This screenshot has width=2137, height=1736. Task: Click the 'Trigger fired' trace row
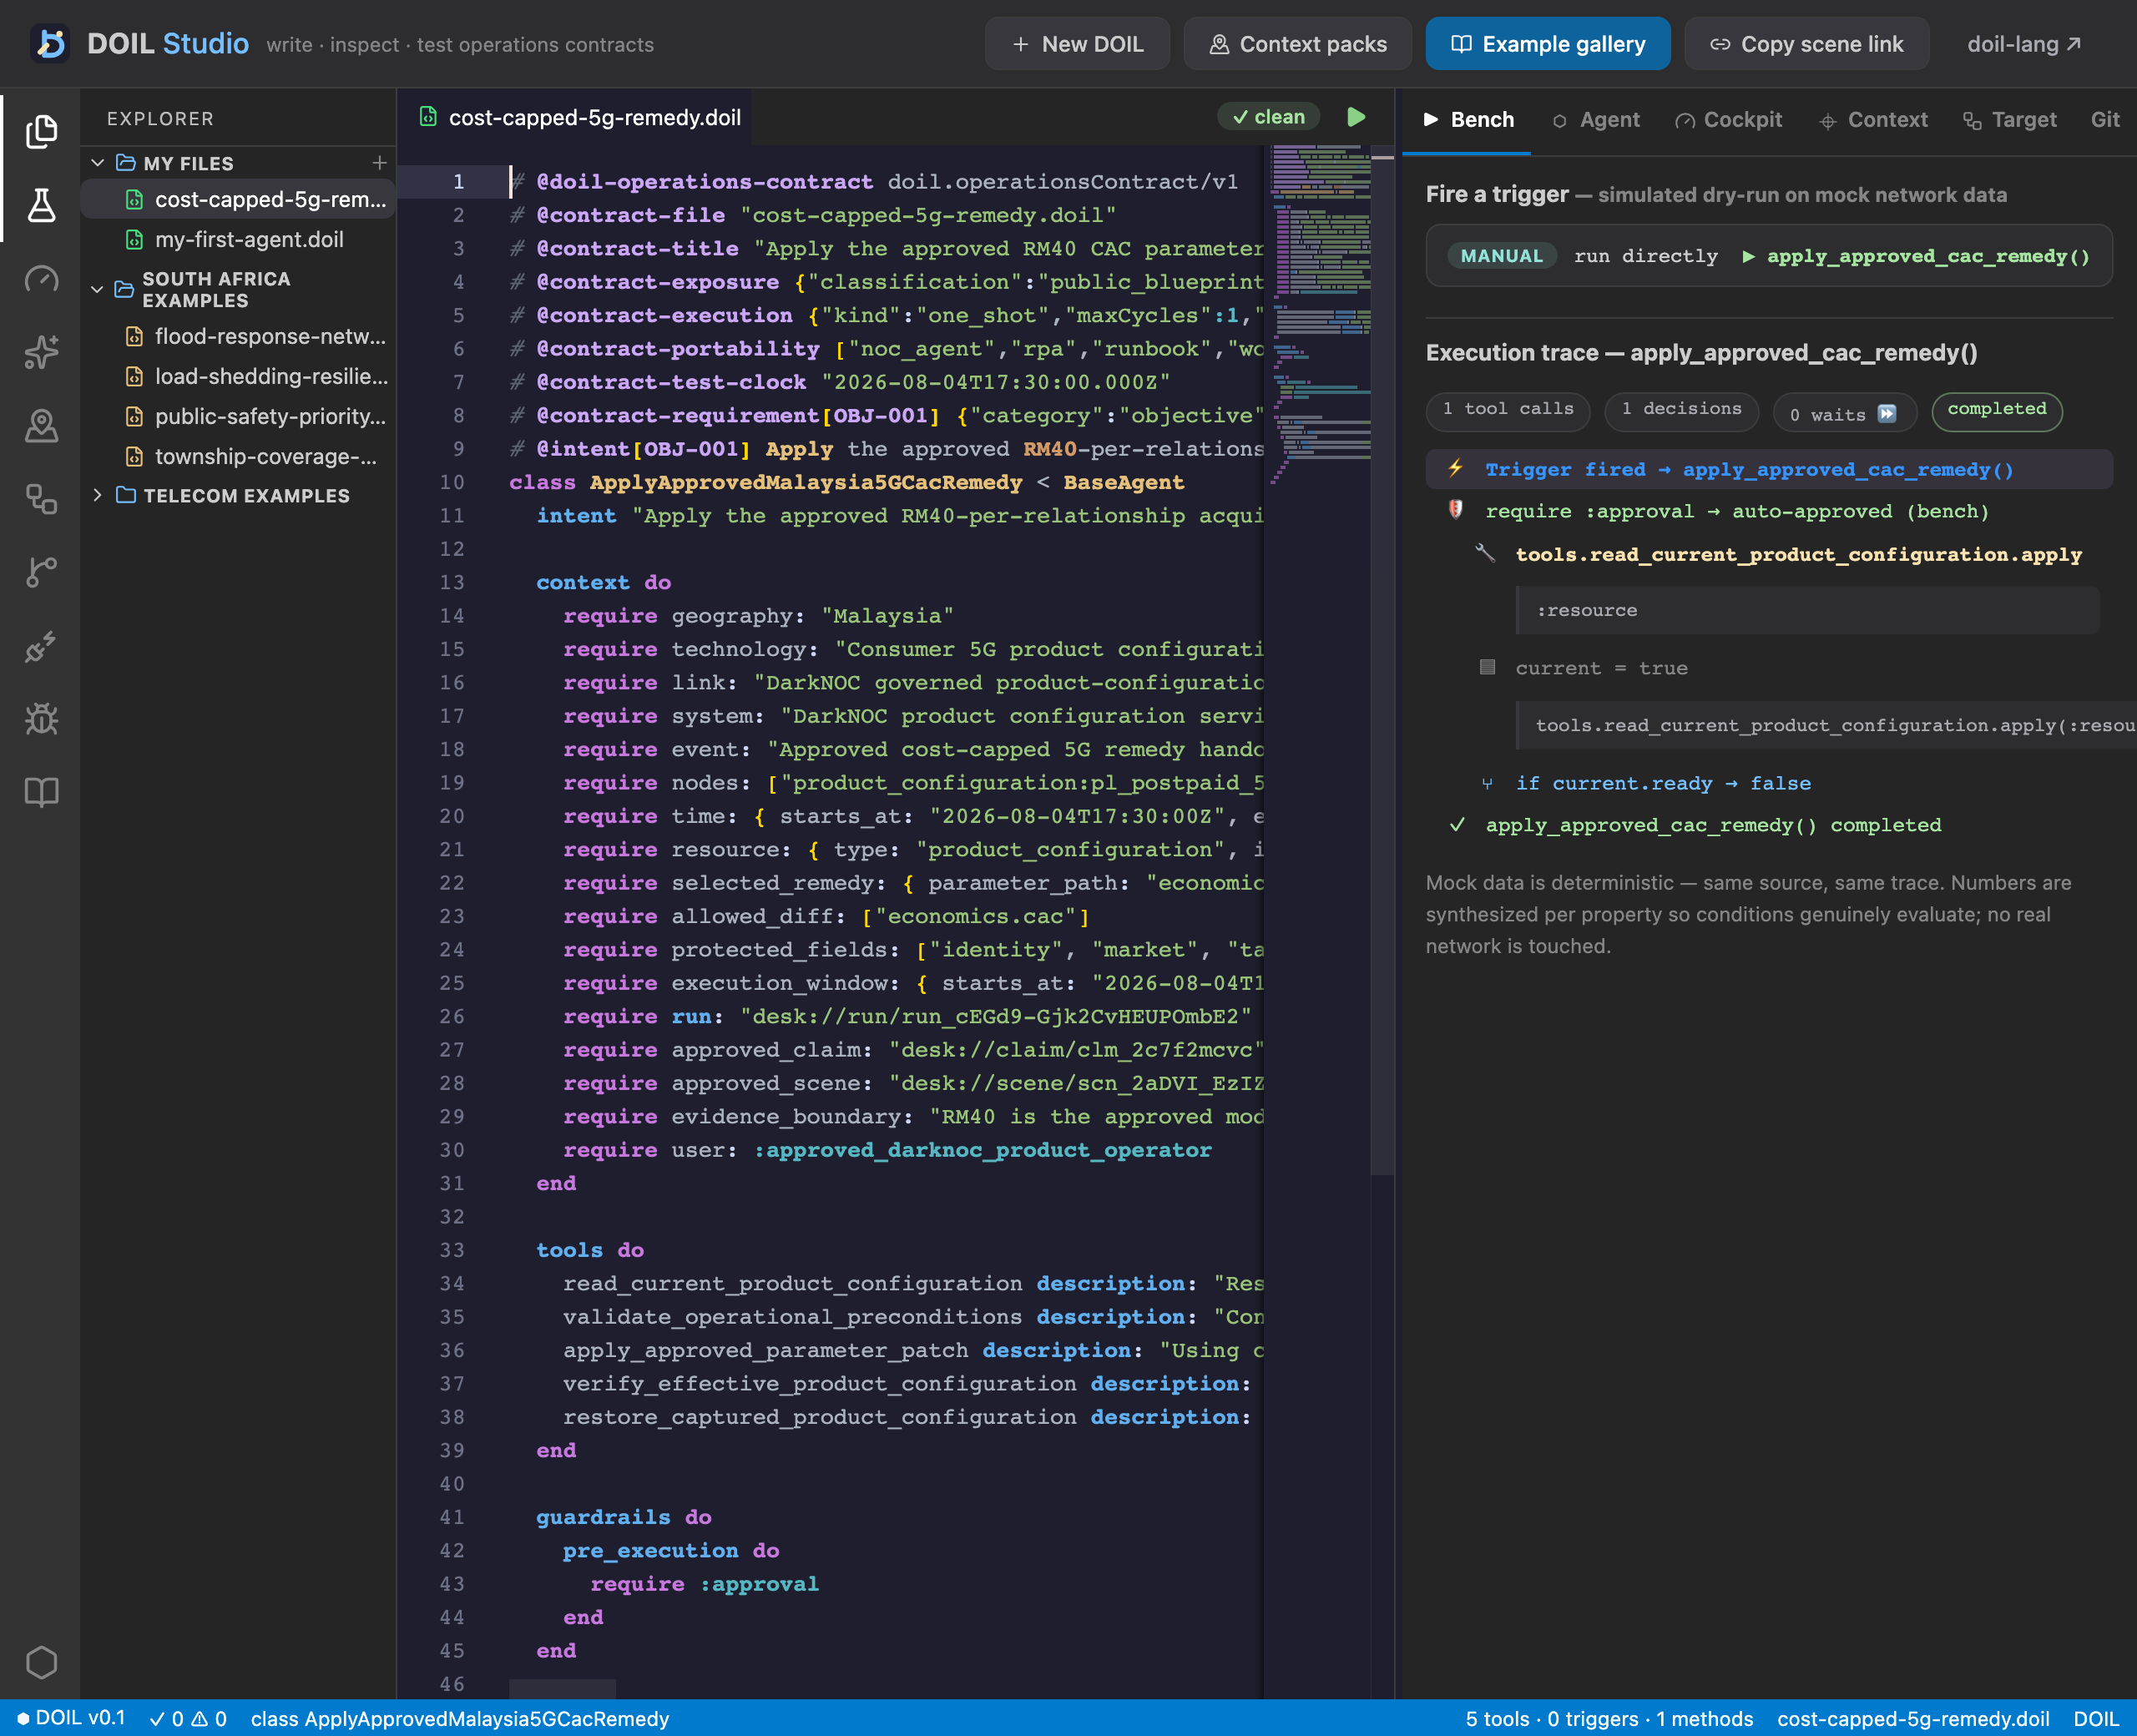[x=1768, y=469]
